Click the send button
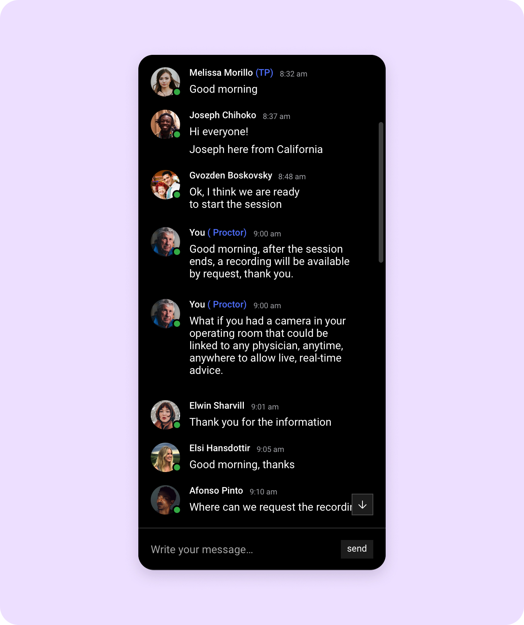Screen dimensions: 524x625 click(x=357, y=549)
